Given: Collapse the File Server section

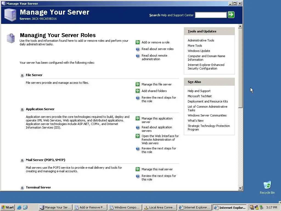Looking at the screenshot, I should [x=22, y=75].
